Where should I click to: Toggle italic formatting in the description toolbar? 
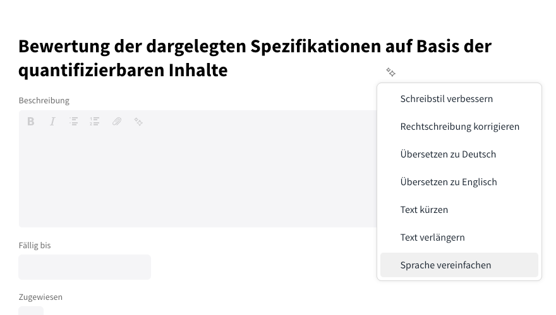click(x=52, y=122)
